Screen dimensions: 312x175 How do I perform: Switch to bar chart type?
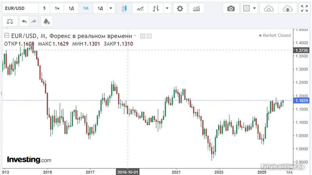(x=156, y=9)
